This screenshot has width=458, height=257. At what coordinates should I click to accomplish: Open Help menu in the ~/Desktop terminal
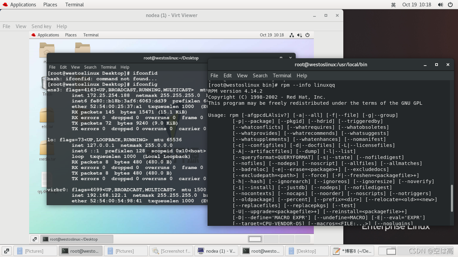coord(125,67)
